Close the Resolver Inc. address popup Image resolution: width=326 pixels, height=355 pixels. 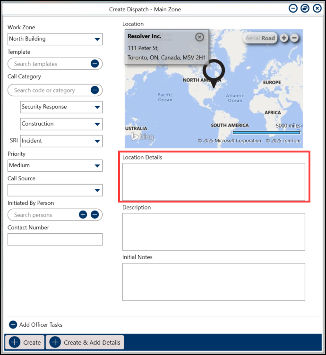199,37
